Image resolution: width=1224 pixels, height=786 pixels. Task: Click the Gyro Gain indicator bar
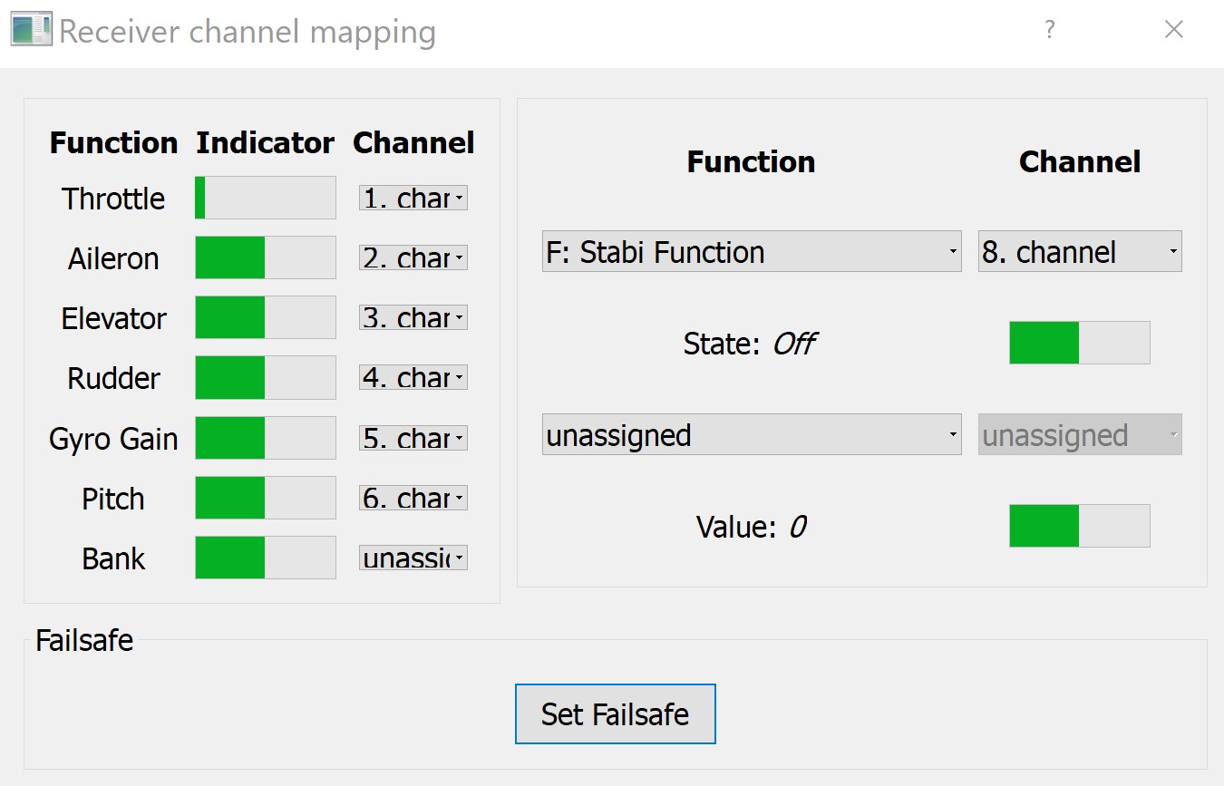pos(266,439)
